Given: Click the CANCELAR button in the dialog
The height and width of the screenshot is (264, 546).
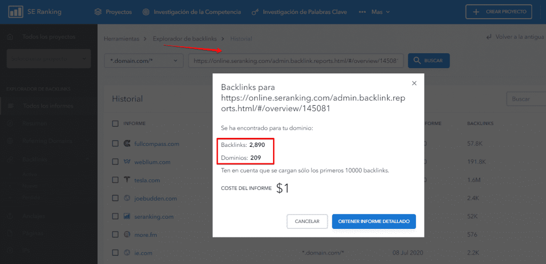Looking at the screenshot, I should 307,221.
